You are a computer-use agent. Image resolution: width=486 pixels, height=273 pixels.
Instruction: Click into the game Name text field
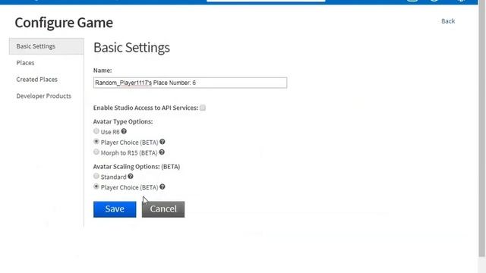click(x=190, y=83)
